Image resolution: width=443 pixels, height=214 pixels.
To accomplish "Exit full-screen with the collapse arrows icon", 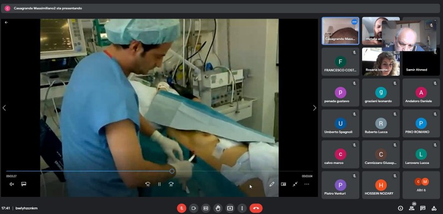I will [x=295, y=184].
